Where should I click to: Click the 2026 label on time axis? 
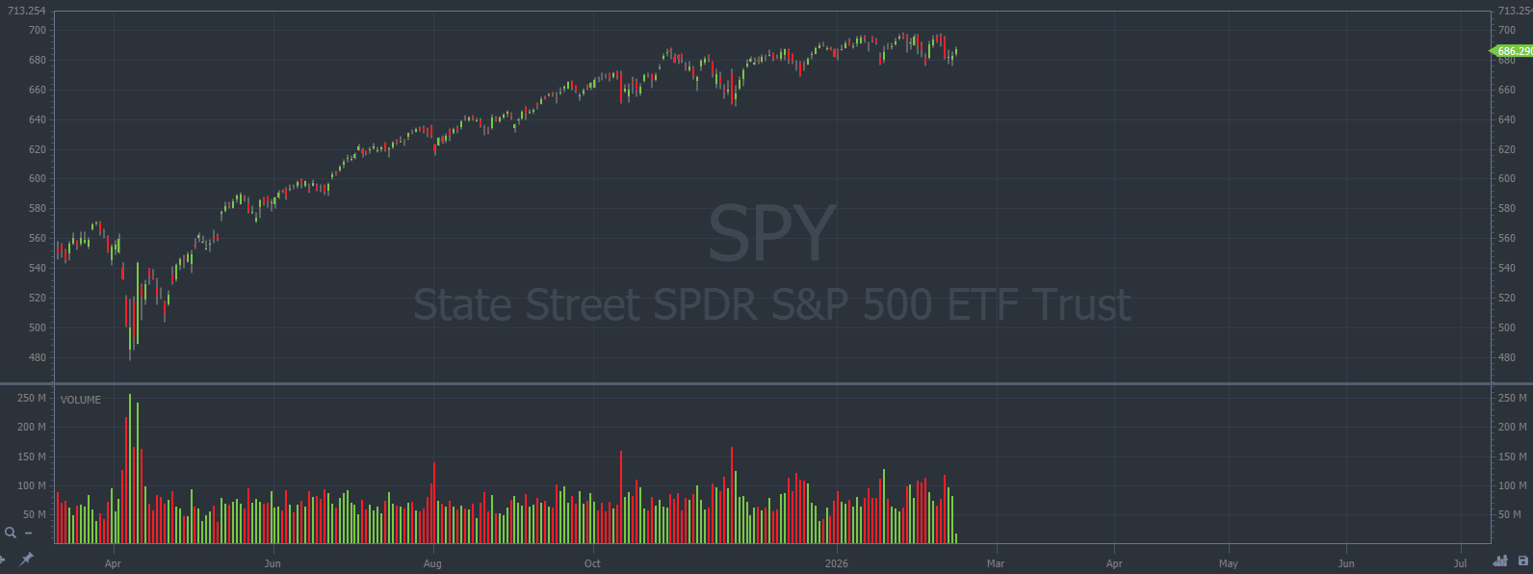(x=837, y=563)
